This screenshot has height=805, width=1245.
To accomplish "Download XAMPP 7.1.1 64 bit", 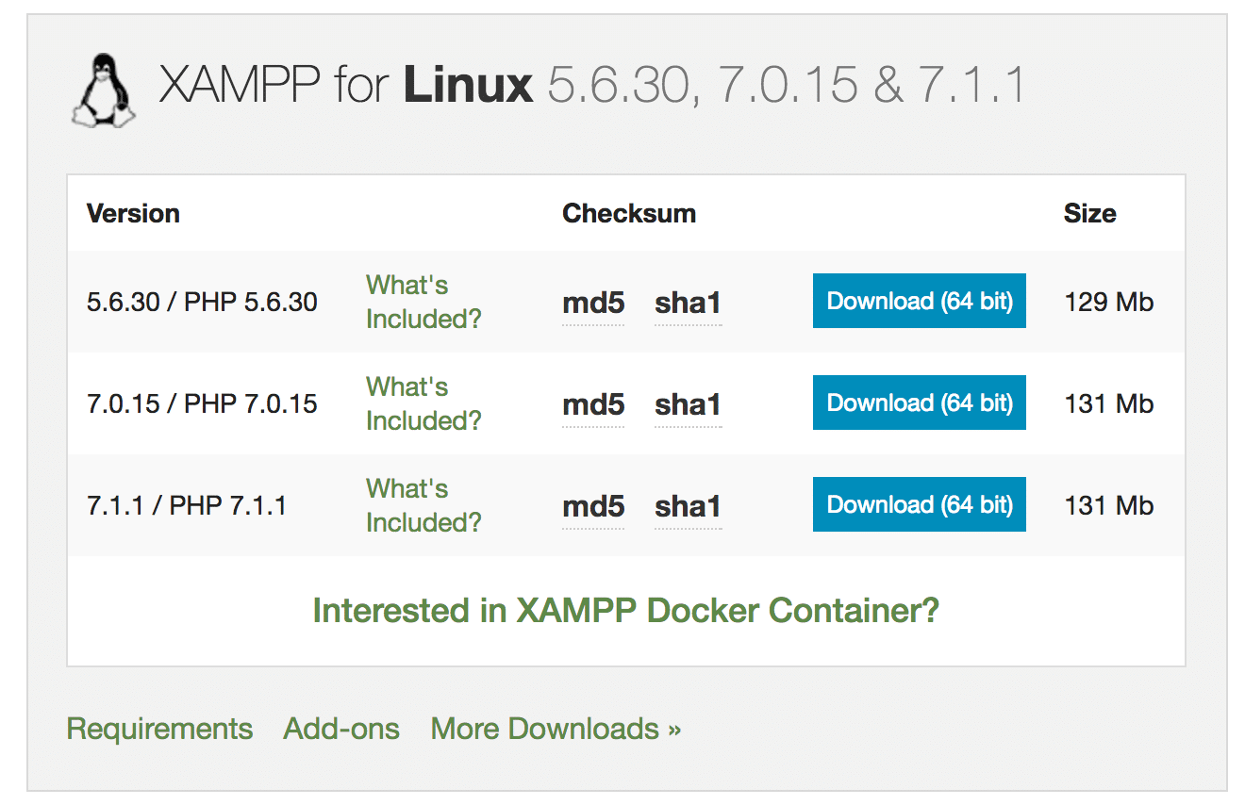I will pos(919,505).
